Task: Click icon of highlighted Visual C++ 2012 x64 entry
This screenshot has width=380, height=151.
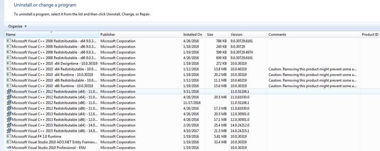Action: 9,92
